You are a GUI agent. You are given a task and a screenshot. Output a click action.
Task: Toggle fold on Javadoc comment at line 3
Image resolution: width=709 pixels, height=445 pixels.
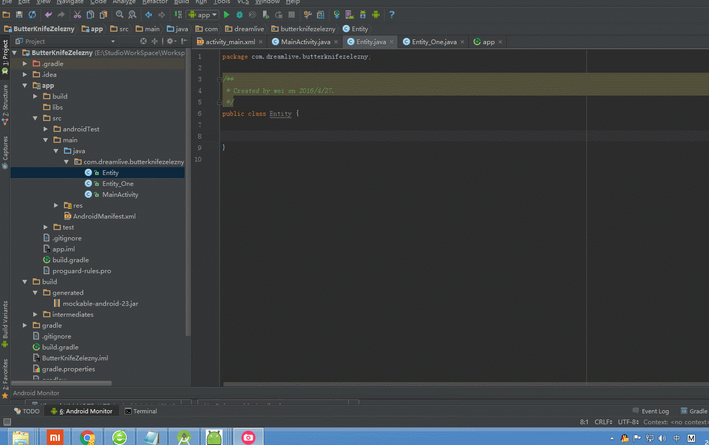click(220, 79)
